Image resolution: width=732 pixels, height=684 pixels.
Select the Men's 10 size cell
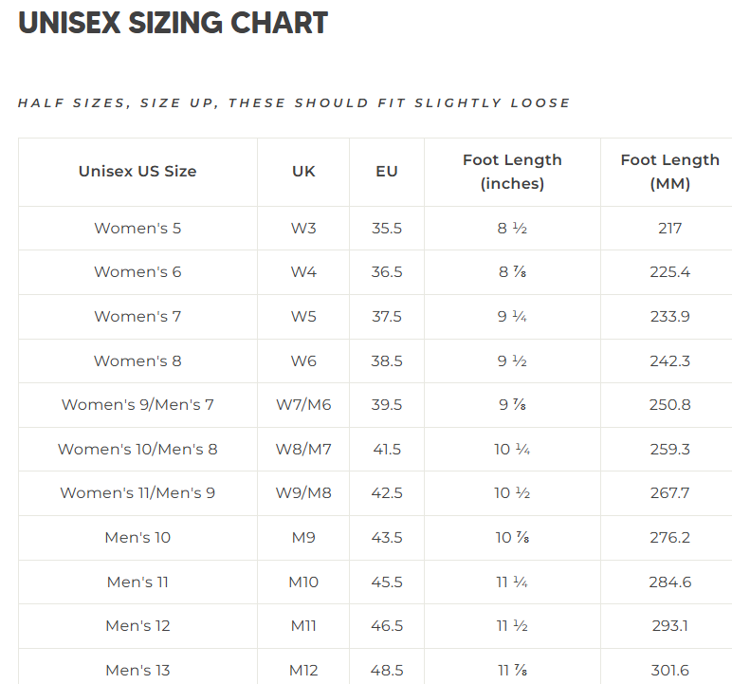[x=137, y=538]
